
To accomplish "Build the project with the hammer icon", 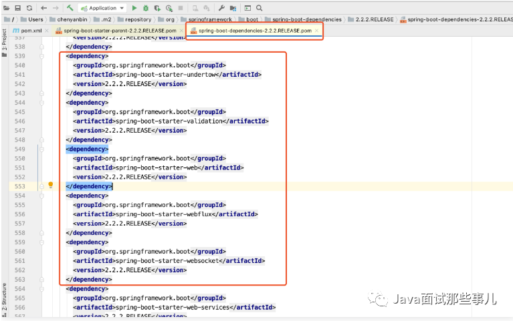I will (x=70, y=8).
